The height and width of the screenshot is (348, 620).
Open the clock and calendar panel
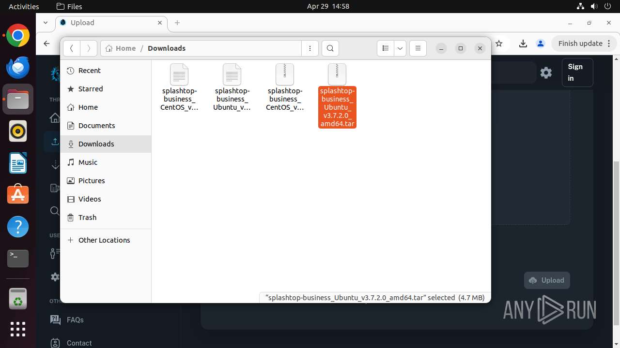point(328,6)
